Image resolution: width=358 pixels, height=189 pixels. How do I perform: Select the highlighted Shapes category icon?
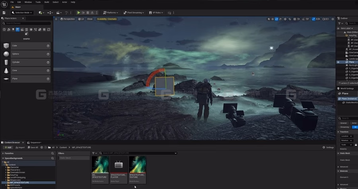tap(18, 29)
